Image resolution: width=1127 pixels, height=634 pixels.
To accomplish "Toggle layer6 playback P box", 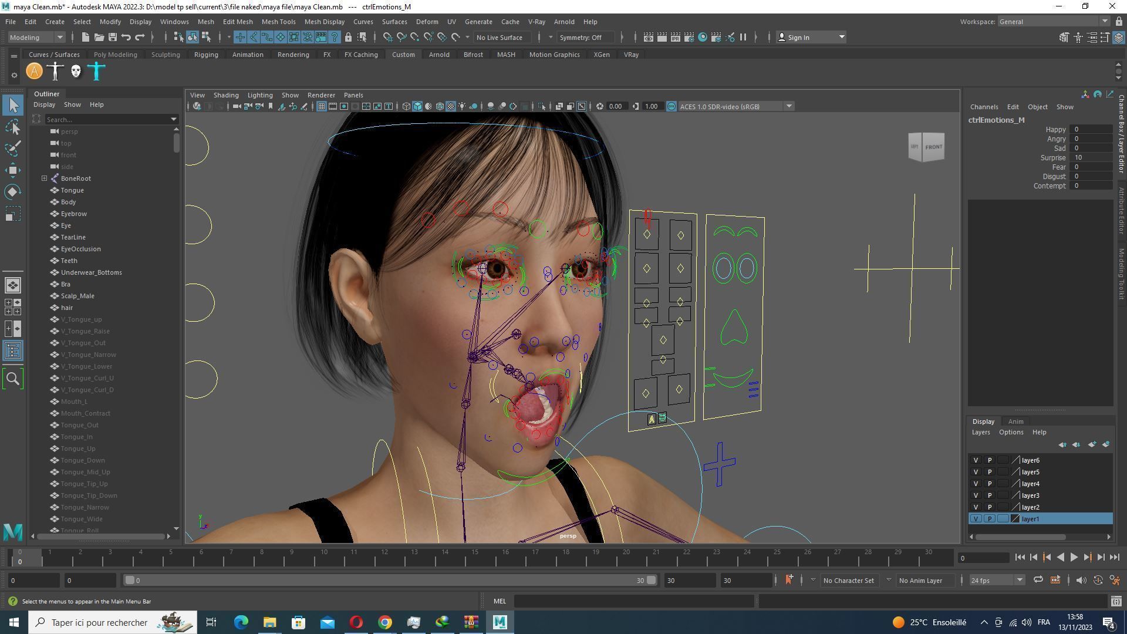I will point(990,460).
